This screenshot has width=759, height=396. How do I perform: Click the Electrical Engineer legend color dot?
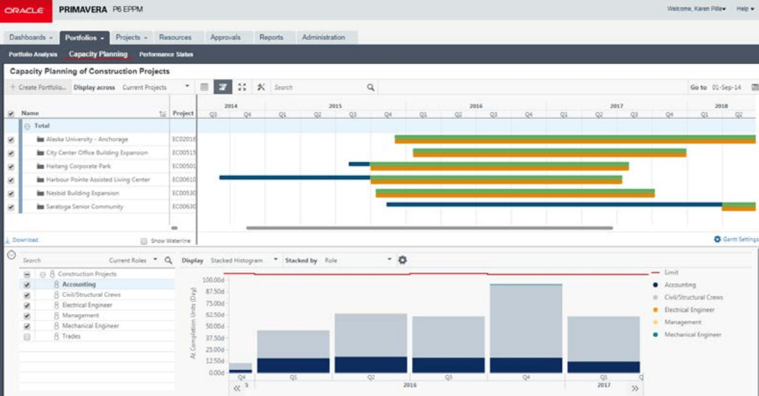coord(656,310)
